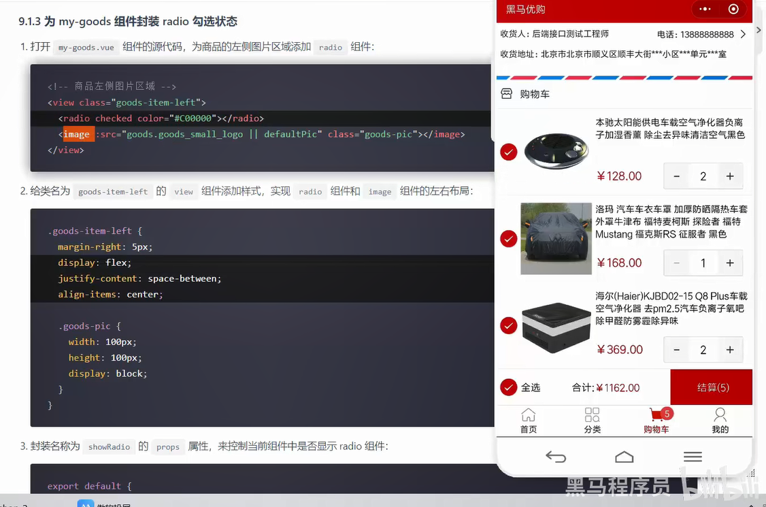Viewport: 766px width, 507px height.
Task: Click the taskbar app icon at bottom
Action: (86, 504)
